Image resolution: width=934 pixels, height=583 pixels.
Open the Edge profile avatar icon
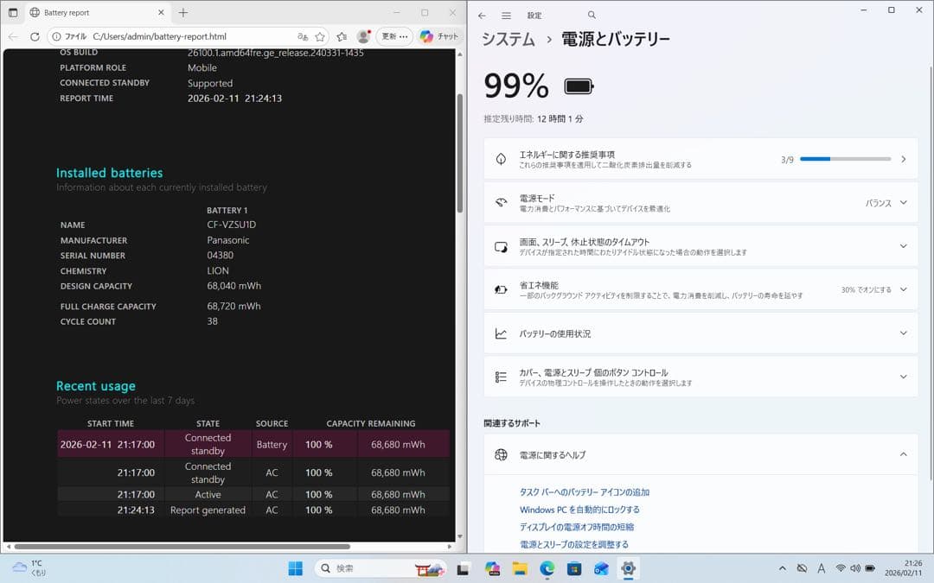point(364,36)
